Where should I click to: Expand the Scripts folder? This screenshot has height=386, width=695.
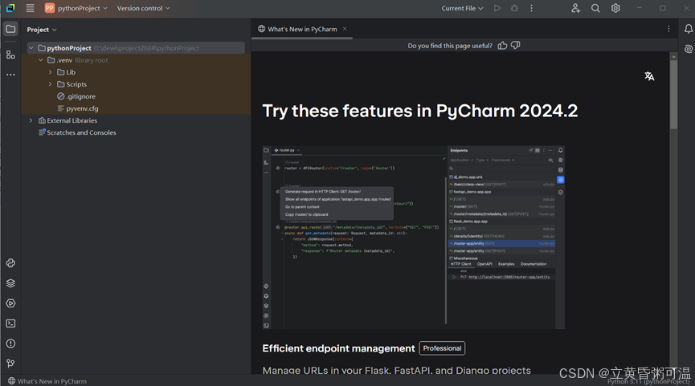click(x=50, y=84)
